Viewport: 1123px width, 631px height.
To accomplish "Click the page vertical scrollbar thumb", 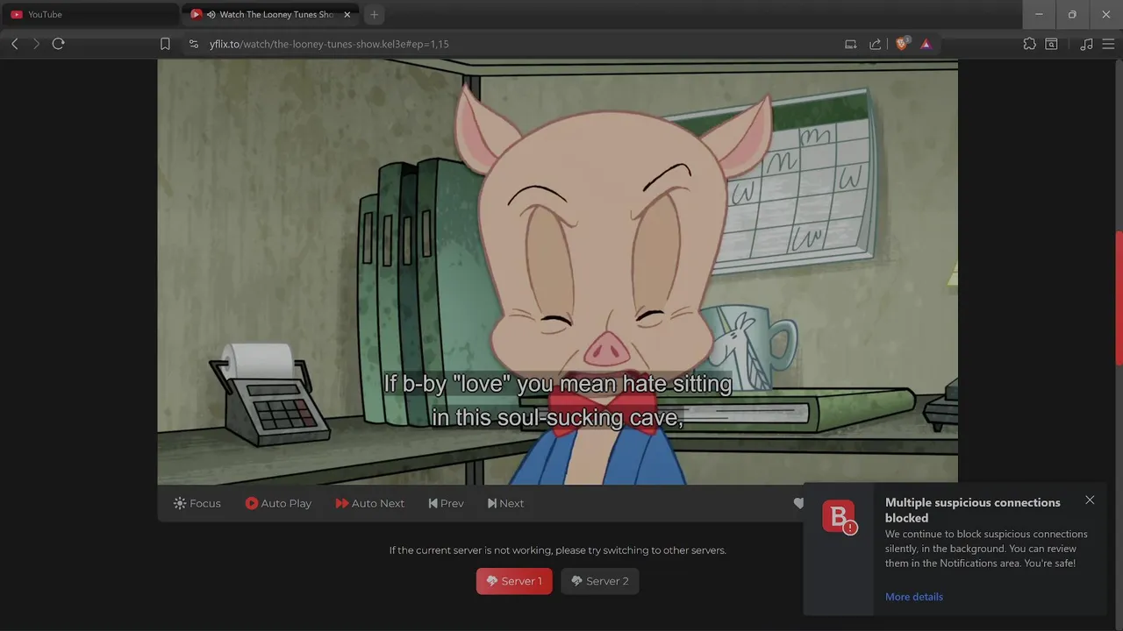I will coord(1119,298).
